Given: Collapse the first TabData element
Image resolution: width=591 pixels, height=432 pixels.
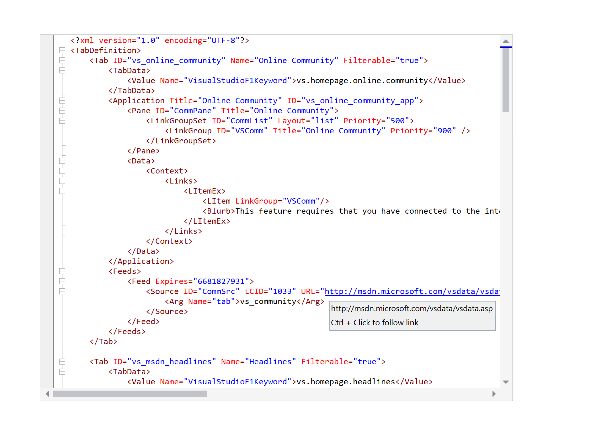Looking at the screenshot, I should (x=62, y=70).
